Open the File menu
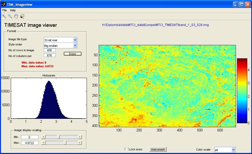 click(4, 10)
